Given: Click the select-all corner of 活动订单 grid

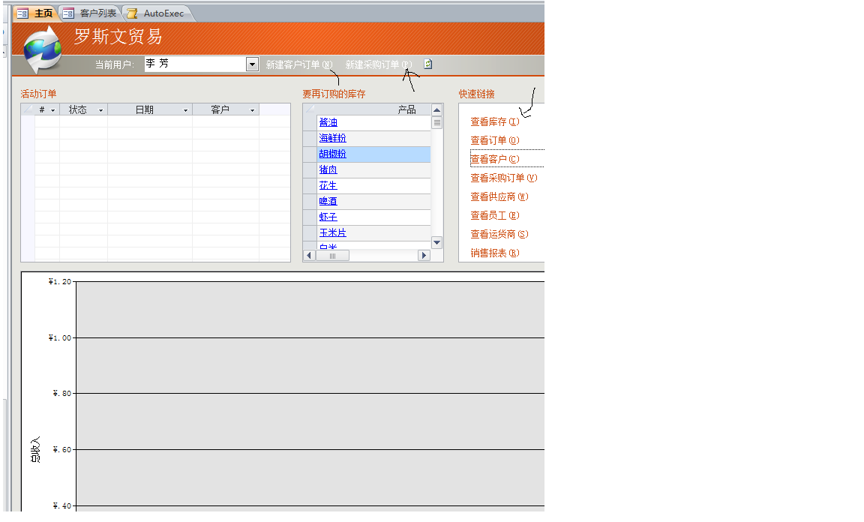Looking at the screenshot, I should pyautogui.click(x=28, y=109).
